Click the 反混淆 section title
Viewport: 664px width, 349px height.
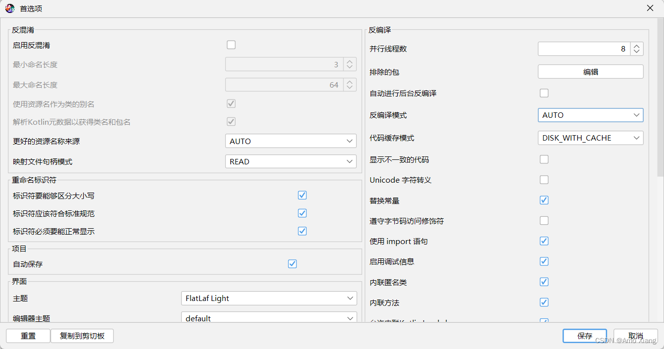coord(23,30)
